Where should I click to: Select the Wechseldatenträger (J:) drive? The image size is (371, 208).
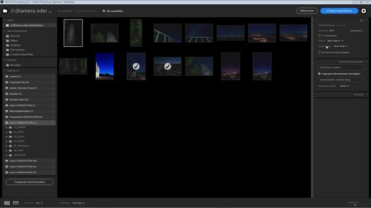pyautogui.click(x=30, y=111)
